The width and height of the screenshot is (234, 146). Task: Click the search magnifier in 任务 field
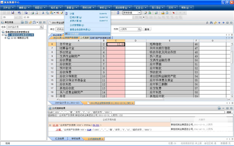pyautogui.click(x=41, y=27)
